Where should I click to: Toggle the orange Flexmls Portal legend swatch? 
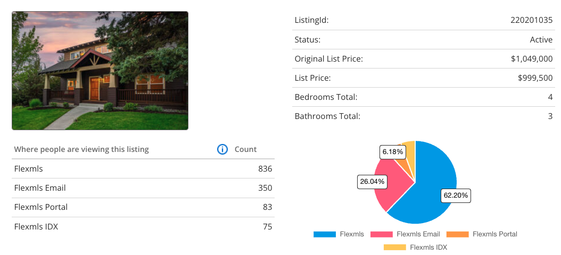[x=457, y=234]
